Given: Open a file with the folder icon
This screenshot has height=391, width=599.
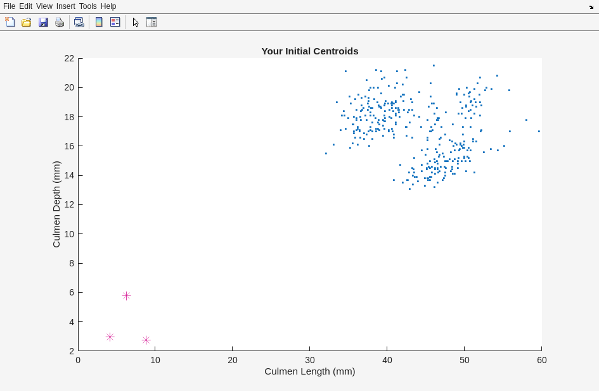Looking at the screenshot, I should pos(27,22).
